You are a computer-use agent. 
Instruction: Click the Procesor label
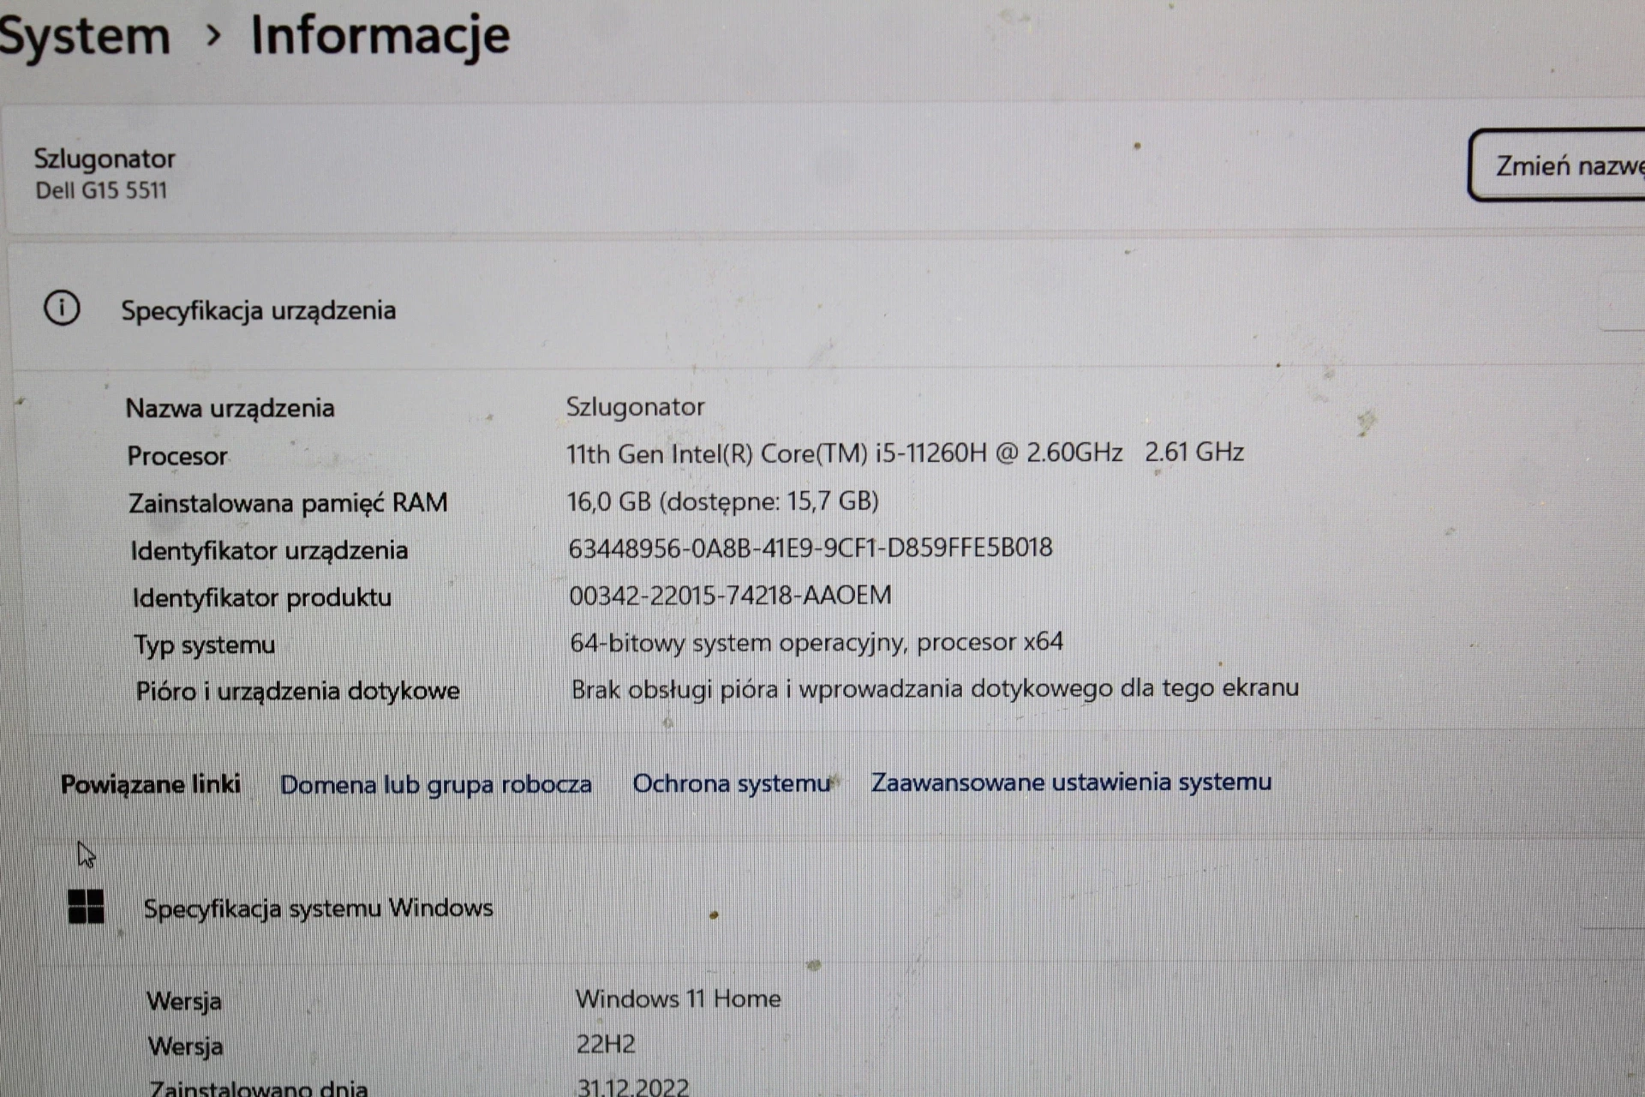click(x=177, y=456)
